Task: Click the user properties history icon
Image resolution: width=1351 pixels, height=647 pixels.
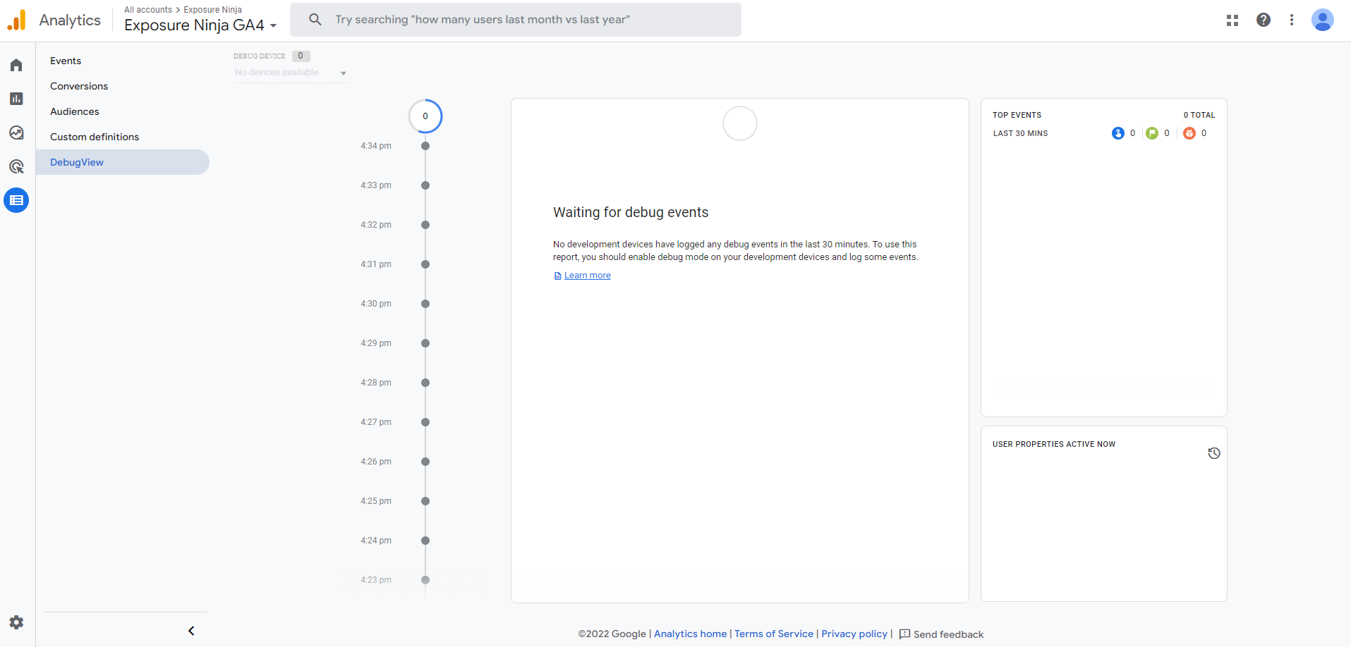Action: (1213, 453)
